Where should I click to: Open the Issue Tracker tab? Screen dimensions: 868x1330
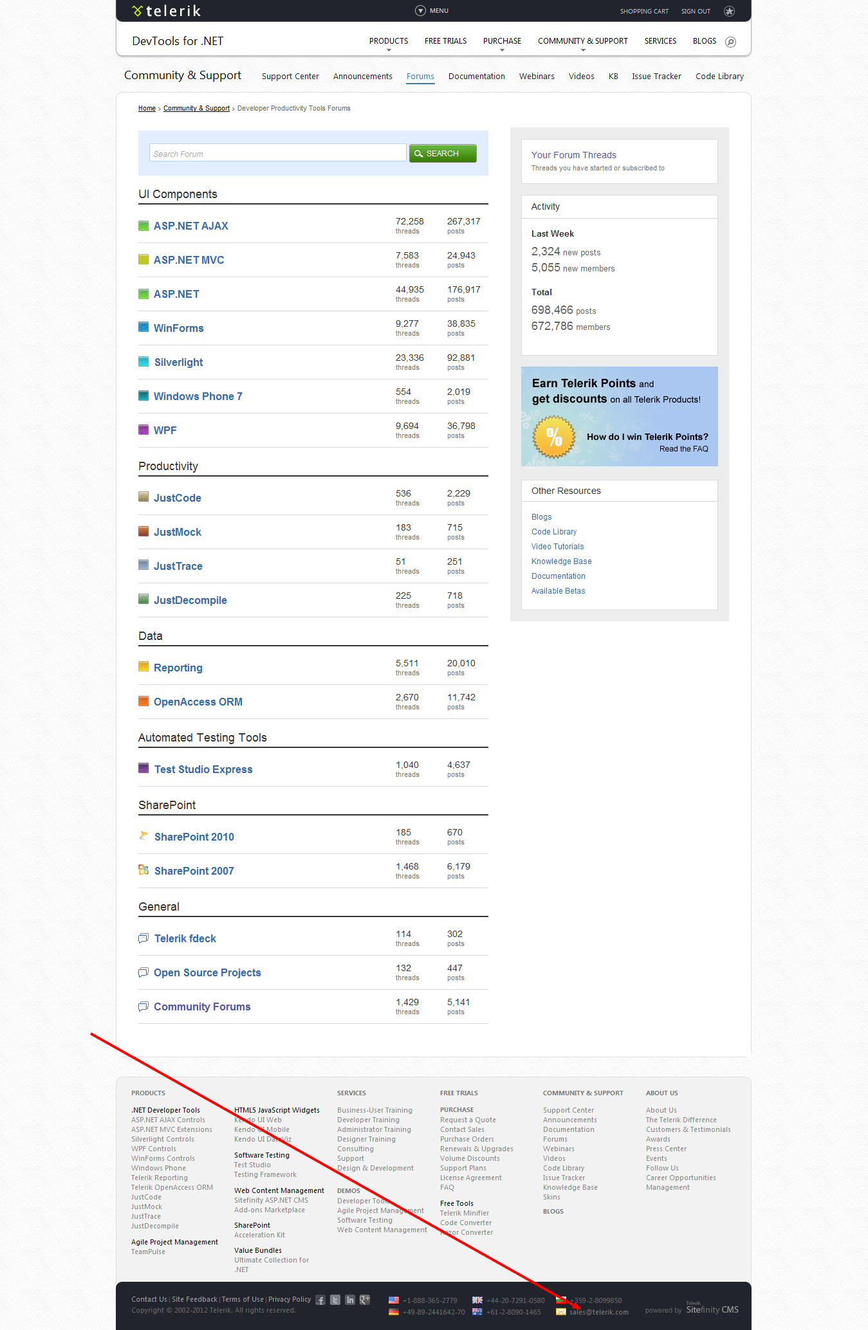tap(656, 77)
